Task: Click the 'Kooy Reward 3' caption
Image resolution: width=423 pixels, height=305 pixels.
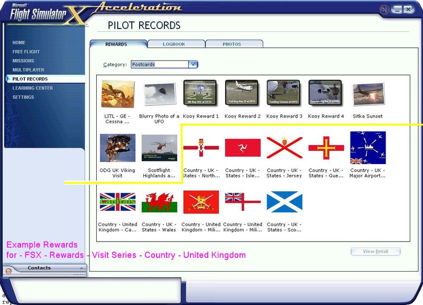Action: click(284, 116)
